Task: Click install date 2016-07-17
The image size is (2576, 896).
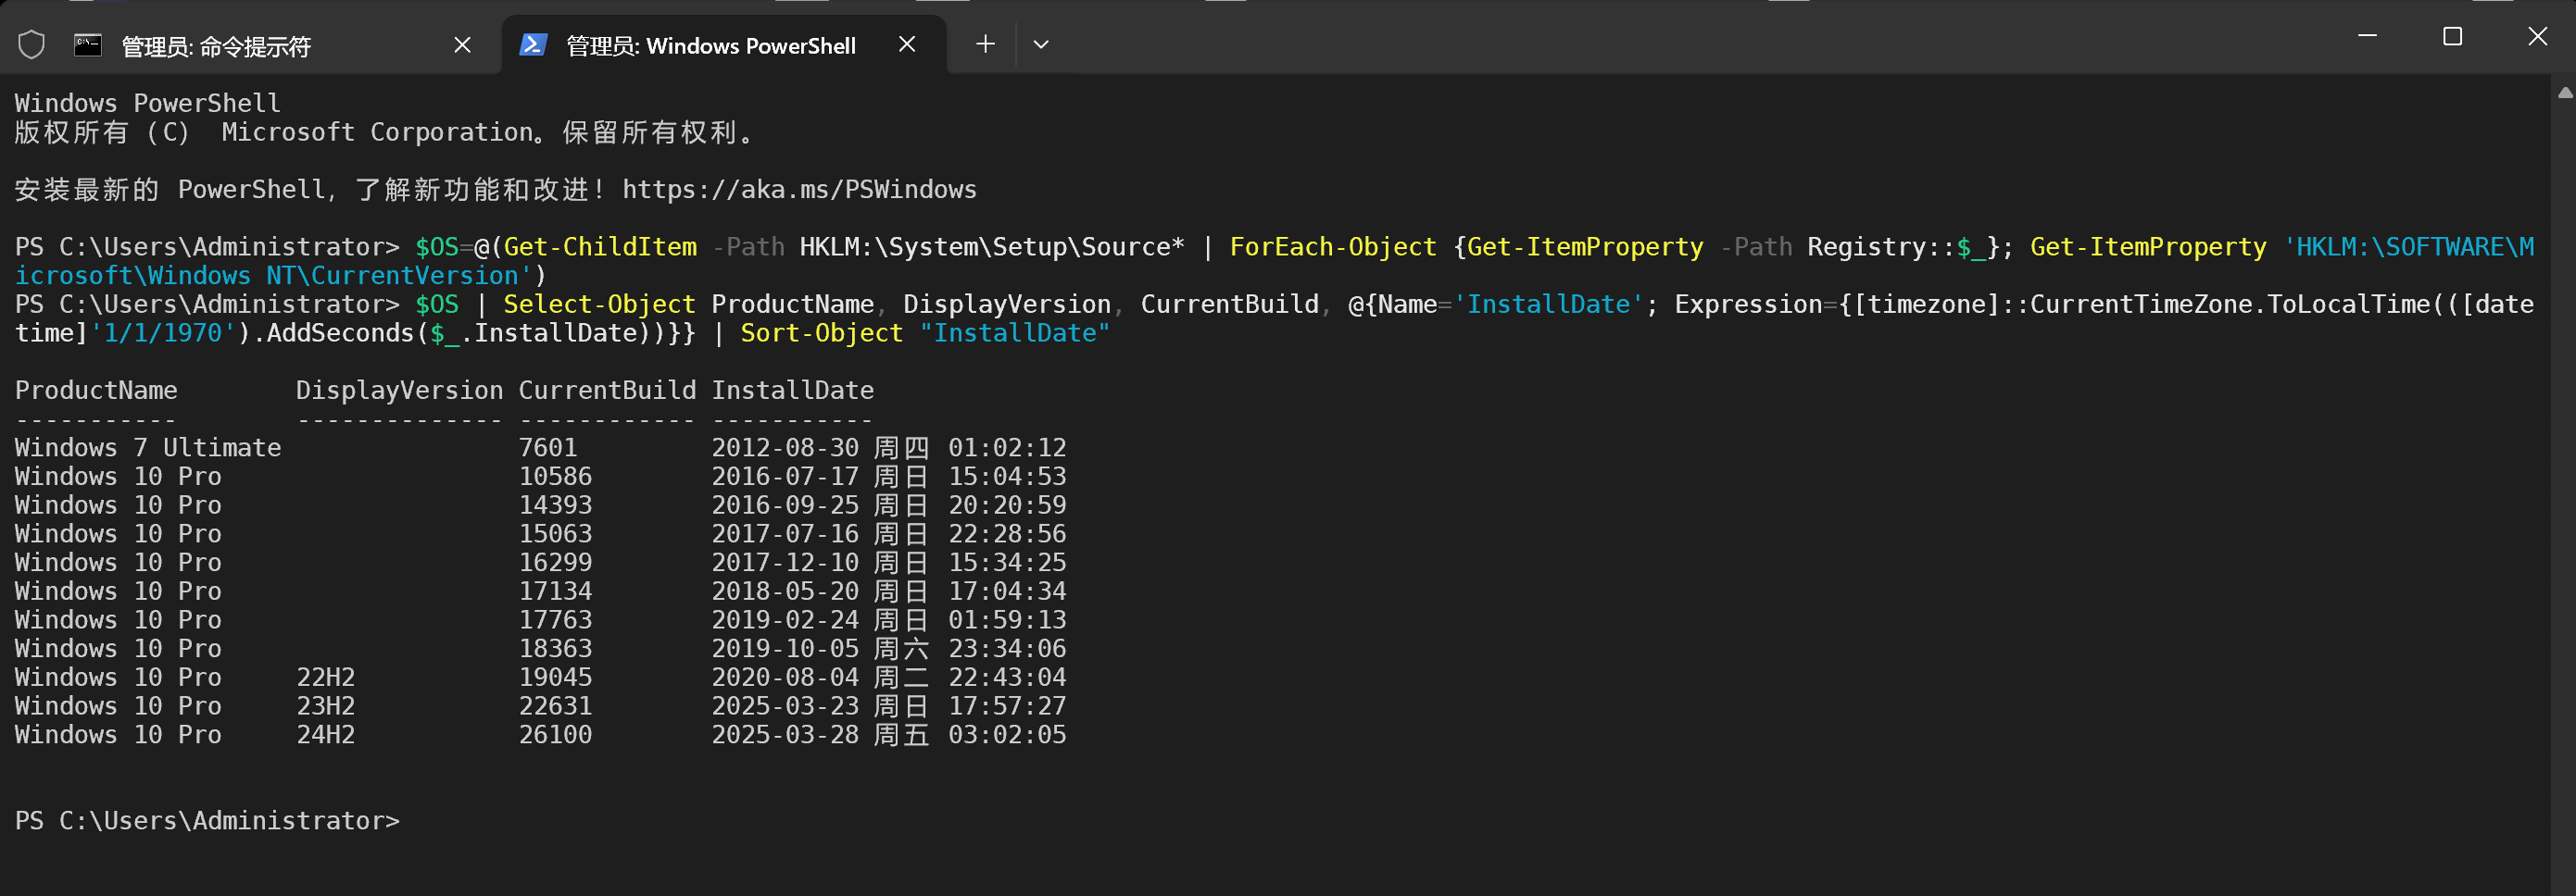Action: pos(785,477)
